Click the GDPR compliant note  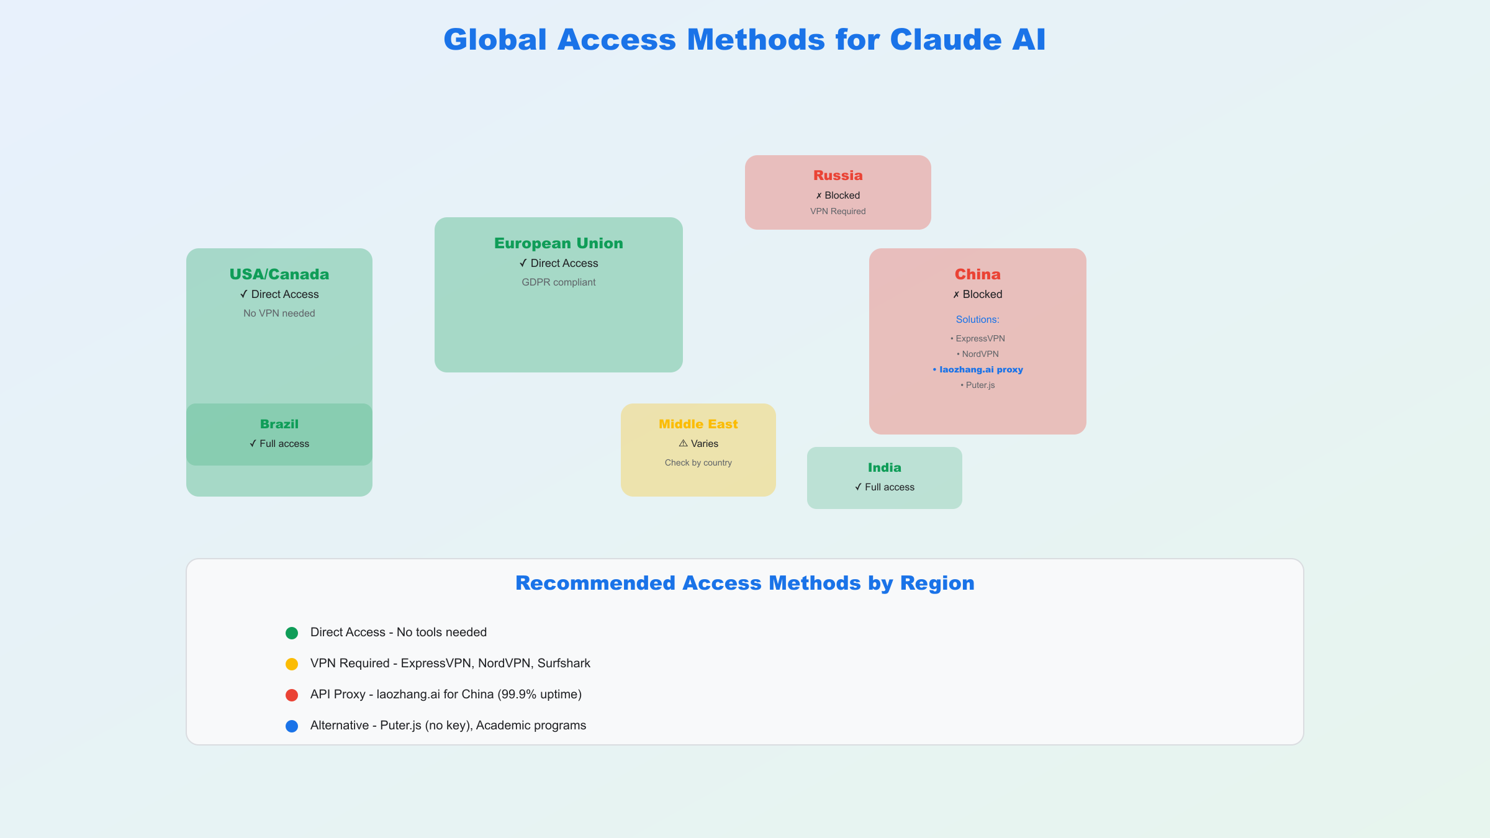(x=559, y=282)
